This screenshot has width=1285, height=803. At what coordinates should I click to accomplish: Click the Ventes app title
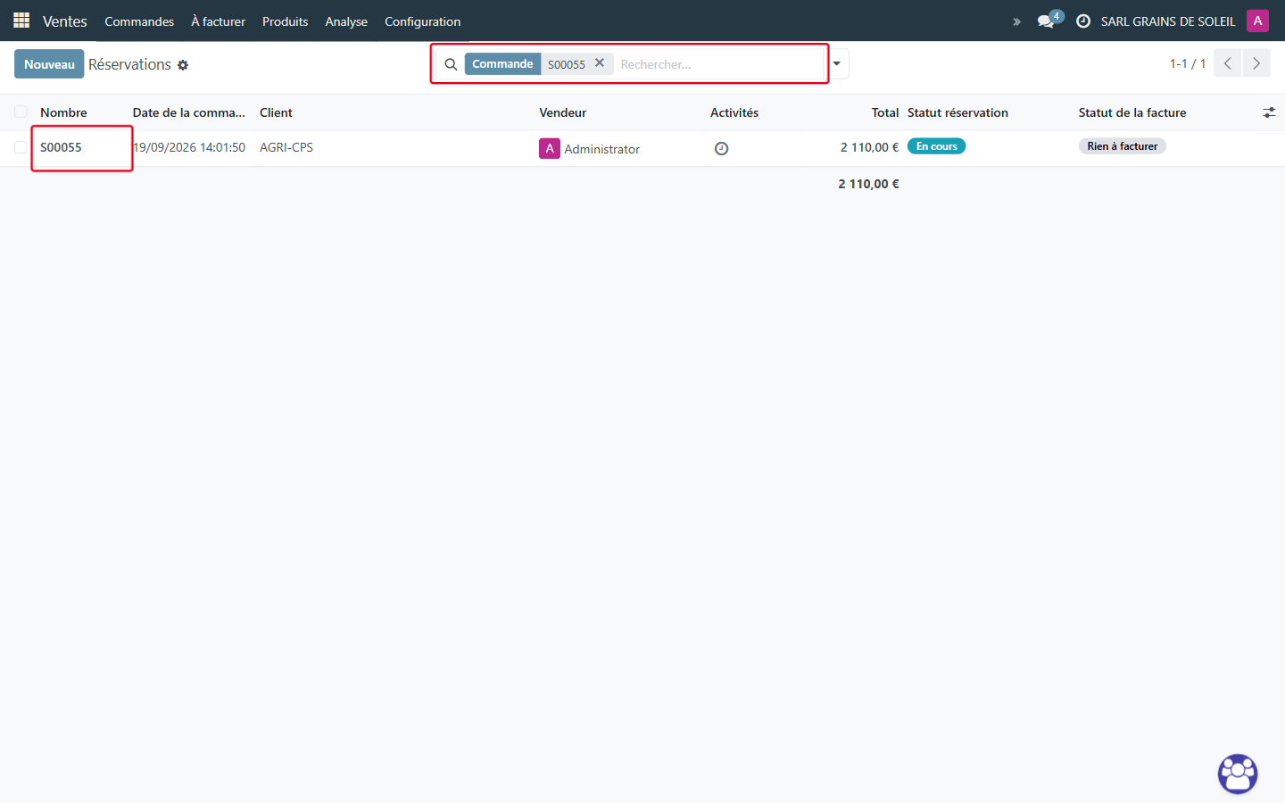coord(65,21)
